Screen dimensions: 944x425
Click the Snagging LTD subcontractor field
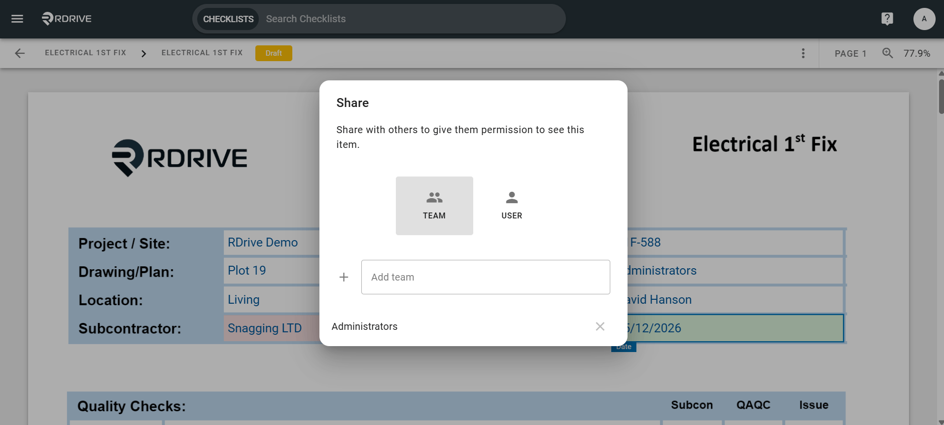[272, 328]
